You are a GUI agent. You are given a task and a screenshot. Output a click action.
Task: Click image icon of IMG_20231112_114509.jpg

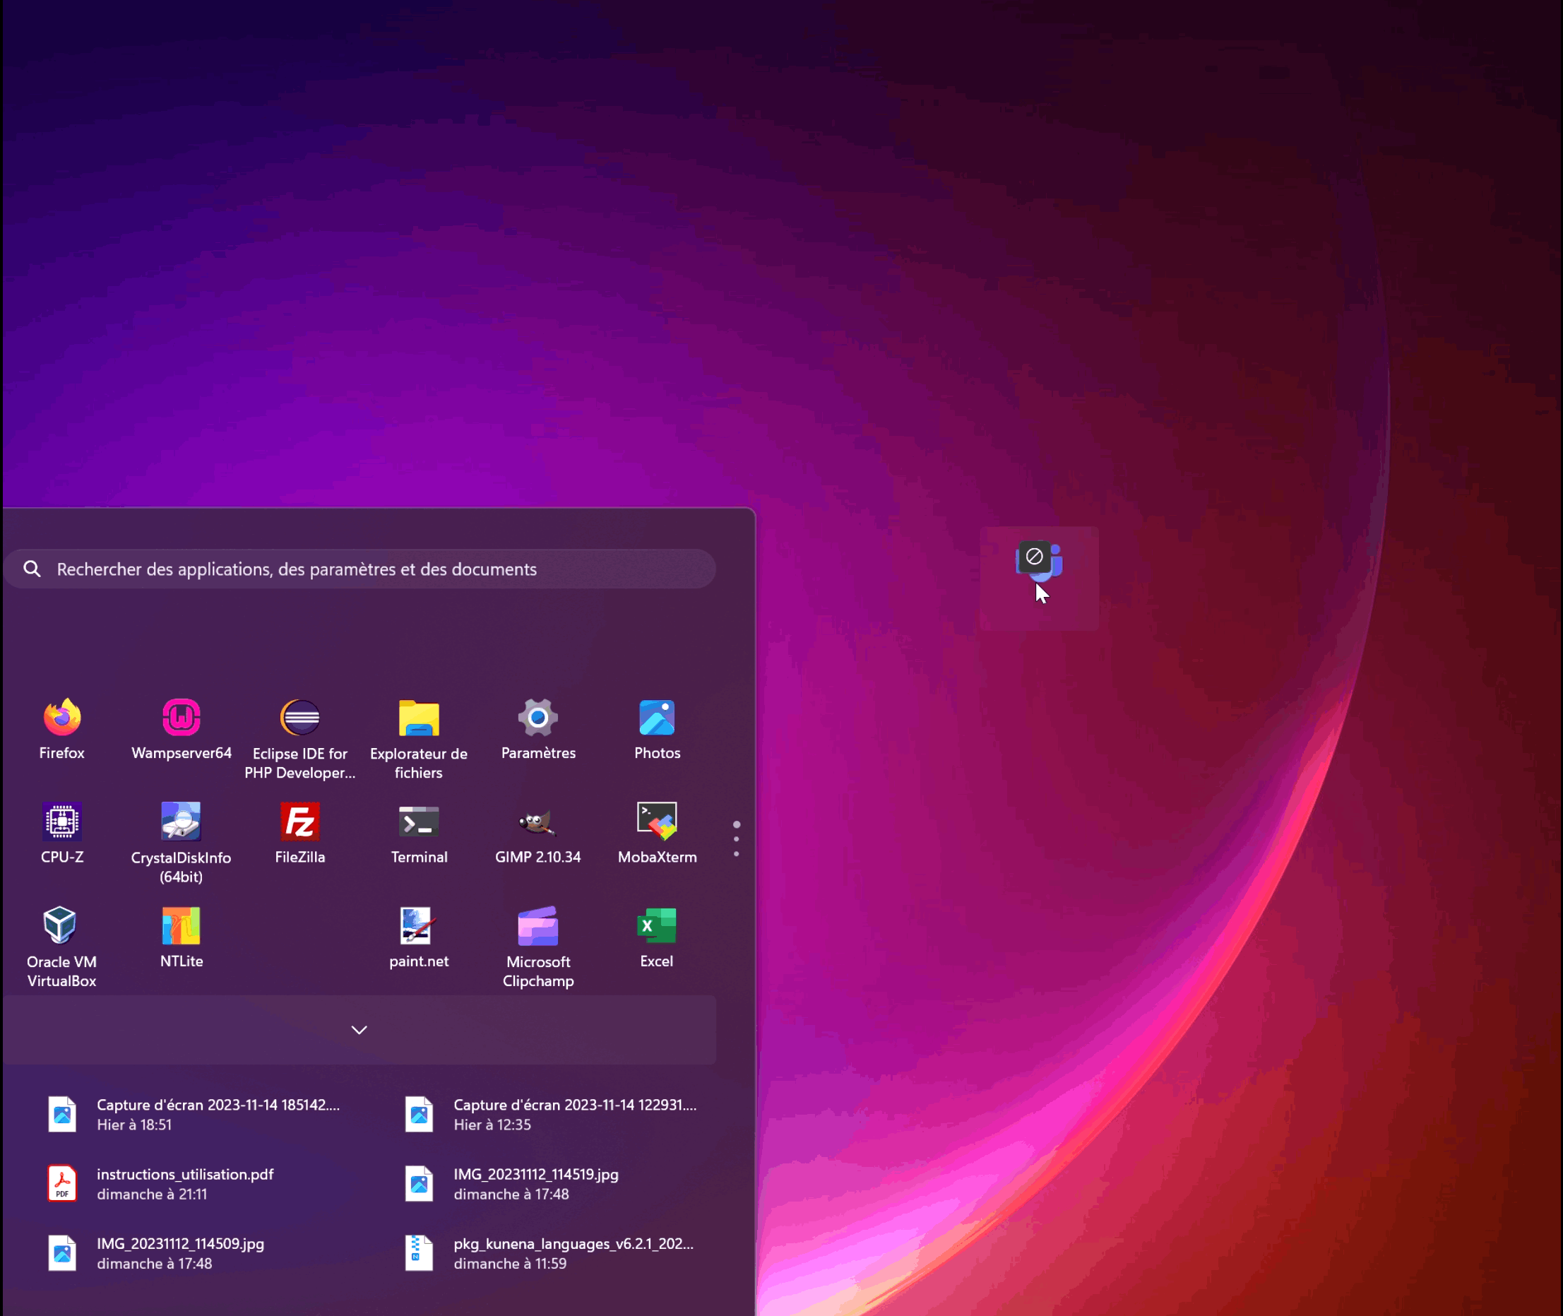(62, 1253)
